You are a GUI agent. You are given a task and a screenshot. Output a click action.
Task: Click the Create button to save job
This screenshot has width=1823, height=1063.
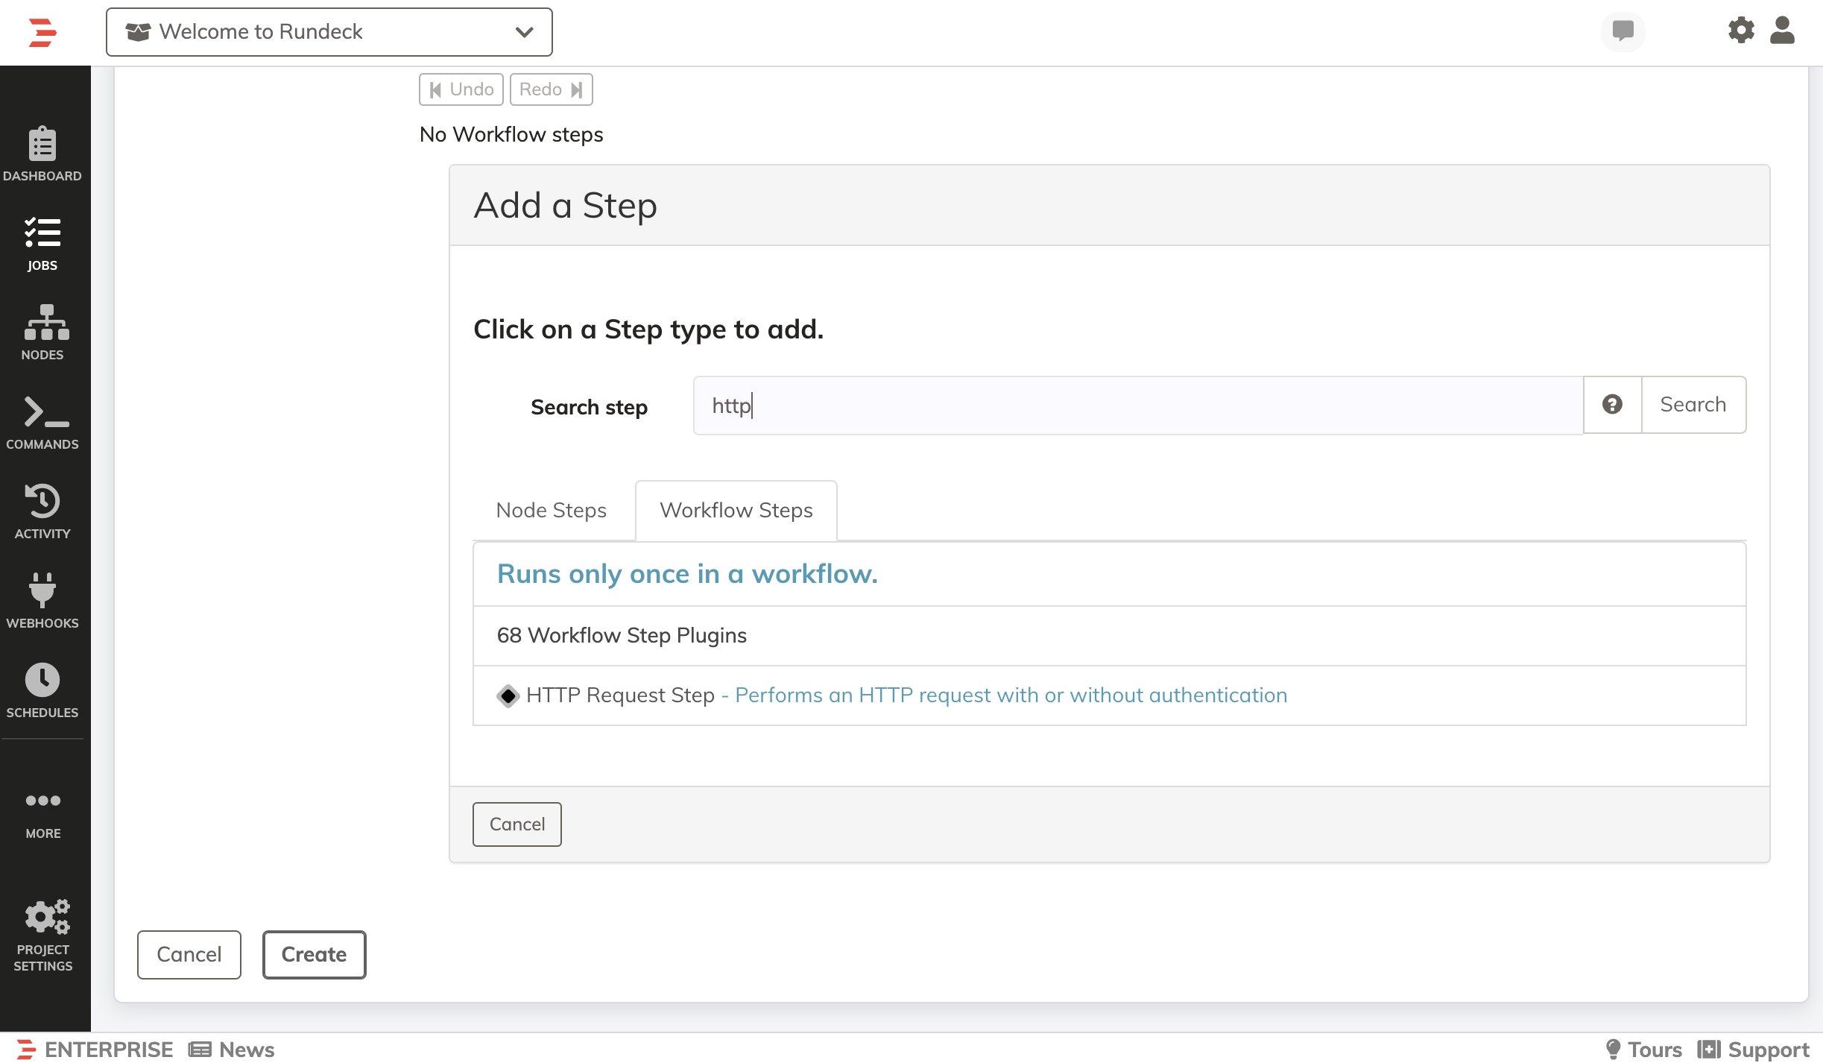click(x=312, y=954)
